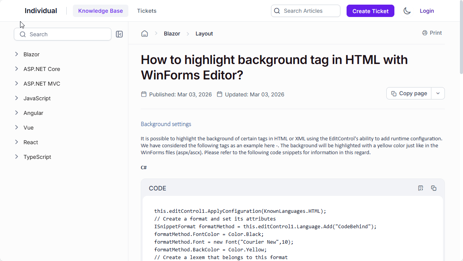Screen dimensions: 463x261
Task: Copy the code snippet using the copy icon
Action: coord(434,188)
